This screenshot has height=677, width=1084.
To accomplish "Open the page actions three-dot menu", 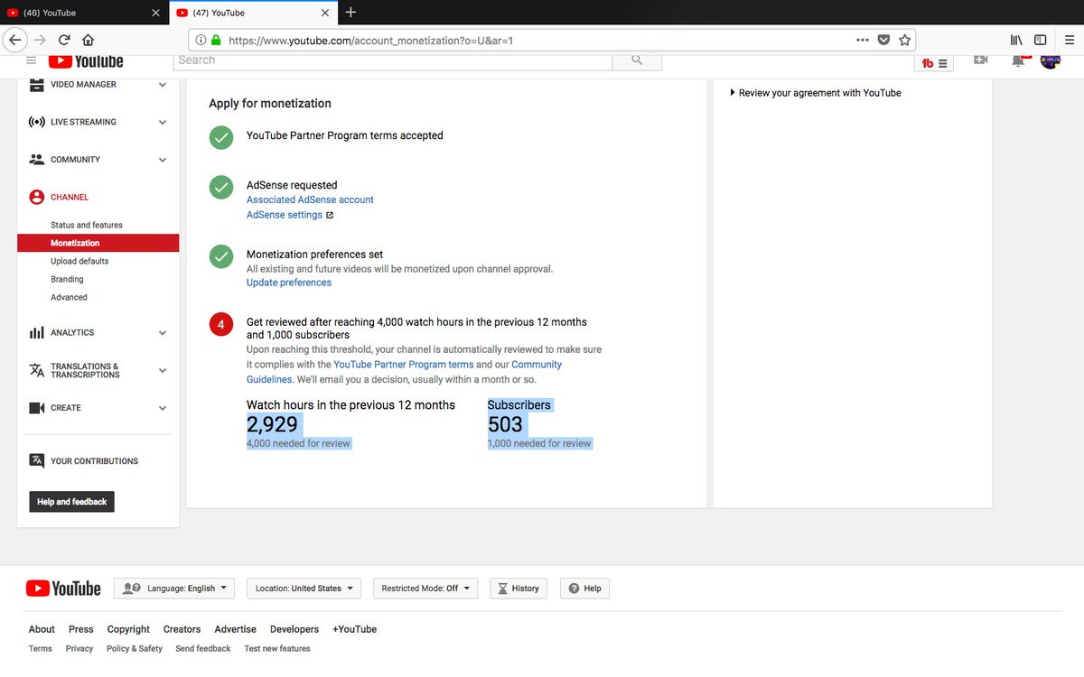I will coord(862,40).
